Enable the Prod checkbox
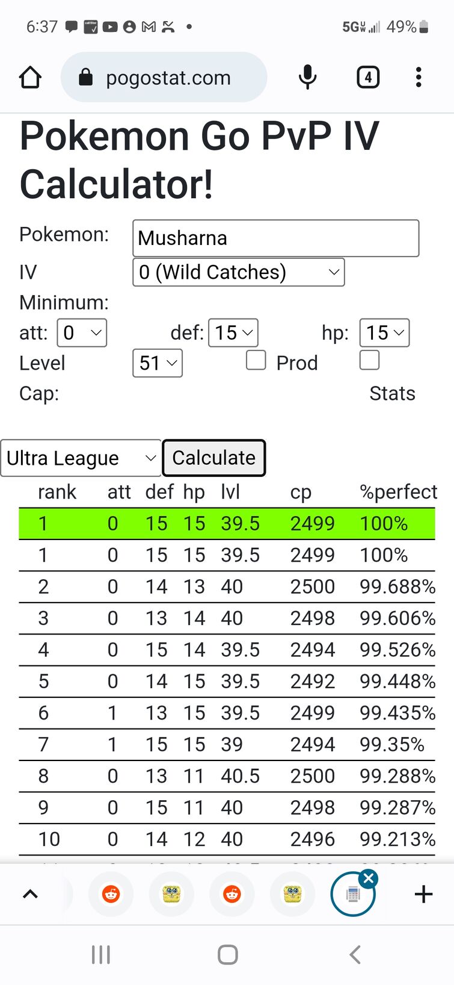 pyautogui.click(x=256, y=360)
